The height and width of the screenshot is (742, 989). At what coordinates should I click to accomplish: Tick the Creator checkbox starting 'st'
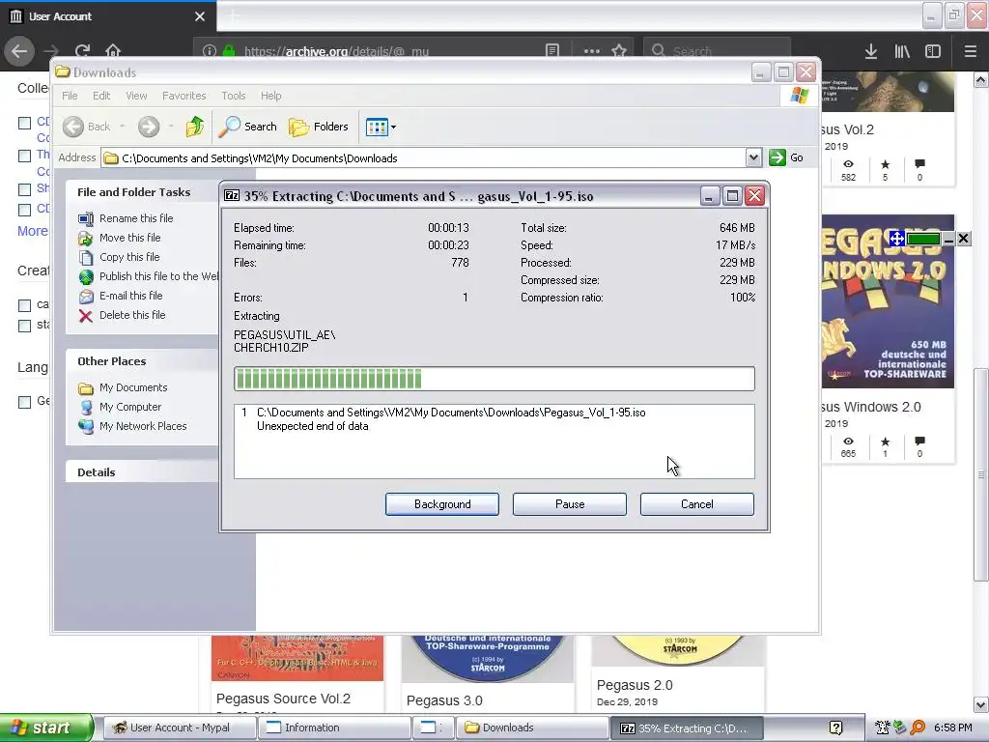click(x=24, y=326)
